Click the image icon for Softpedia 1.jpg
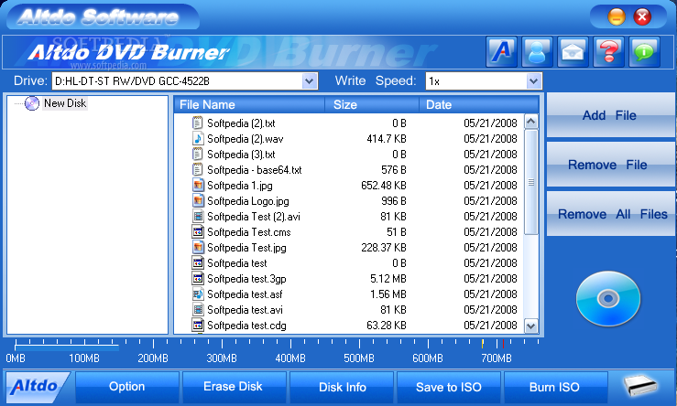 click(197, 185)
